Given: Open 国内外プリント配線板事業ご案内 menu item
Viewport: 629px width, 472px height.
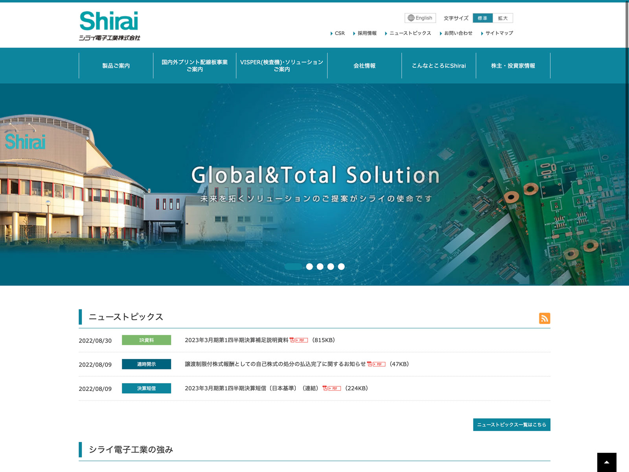Looking at the screenshot, I should (195, 66).
